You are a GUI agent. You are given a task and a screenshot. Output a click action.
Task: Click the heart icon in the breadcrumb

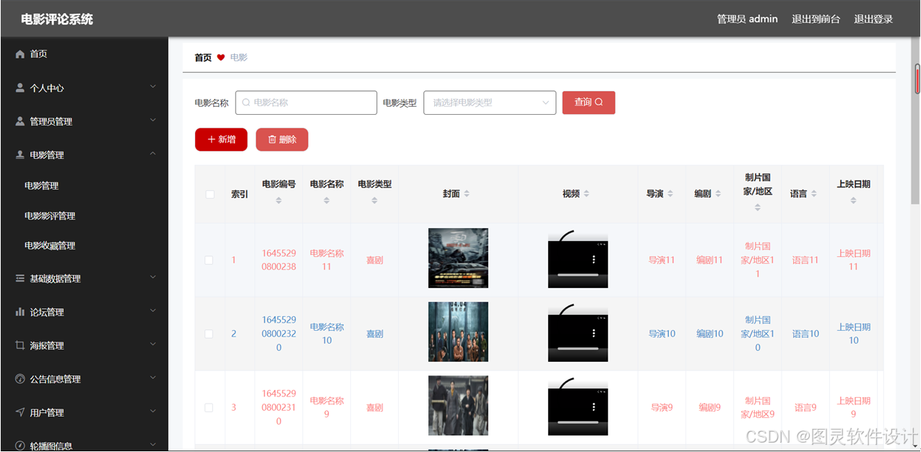pos(221,57)
